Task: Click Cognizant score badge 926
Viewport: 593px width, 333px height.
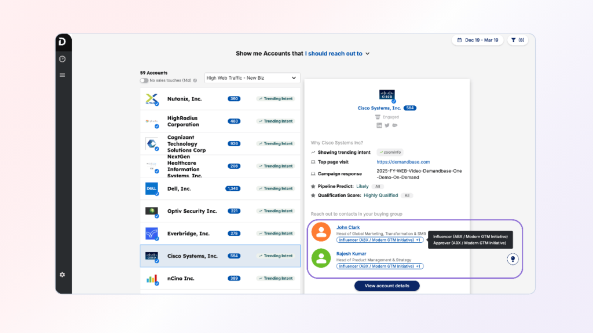Action: pos(234,143)
